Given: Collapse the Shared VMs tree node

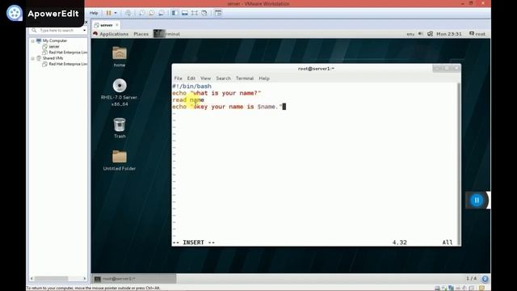Looking at the screenshot, I should point(32,58).
